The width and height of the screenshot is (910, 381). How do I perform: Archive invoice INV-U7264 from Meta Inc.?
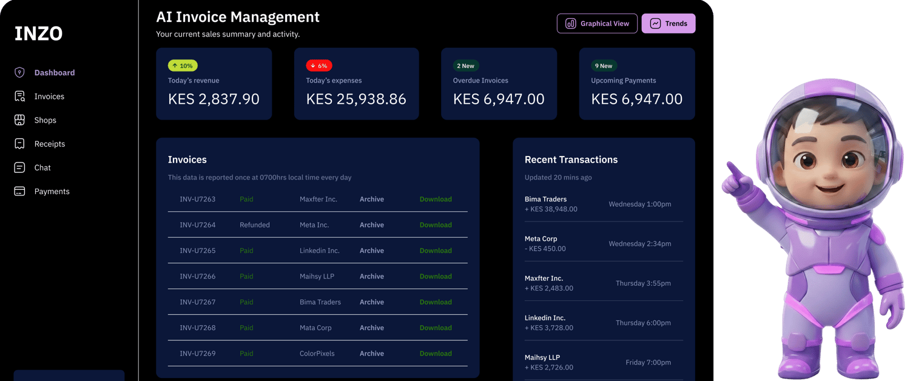tap(371, 224)
